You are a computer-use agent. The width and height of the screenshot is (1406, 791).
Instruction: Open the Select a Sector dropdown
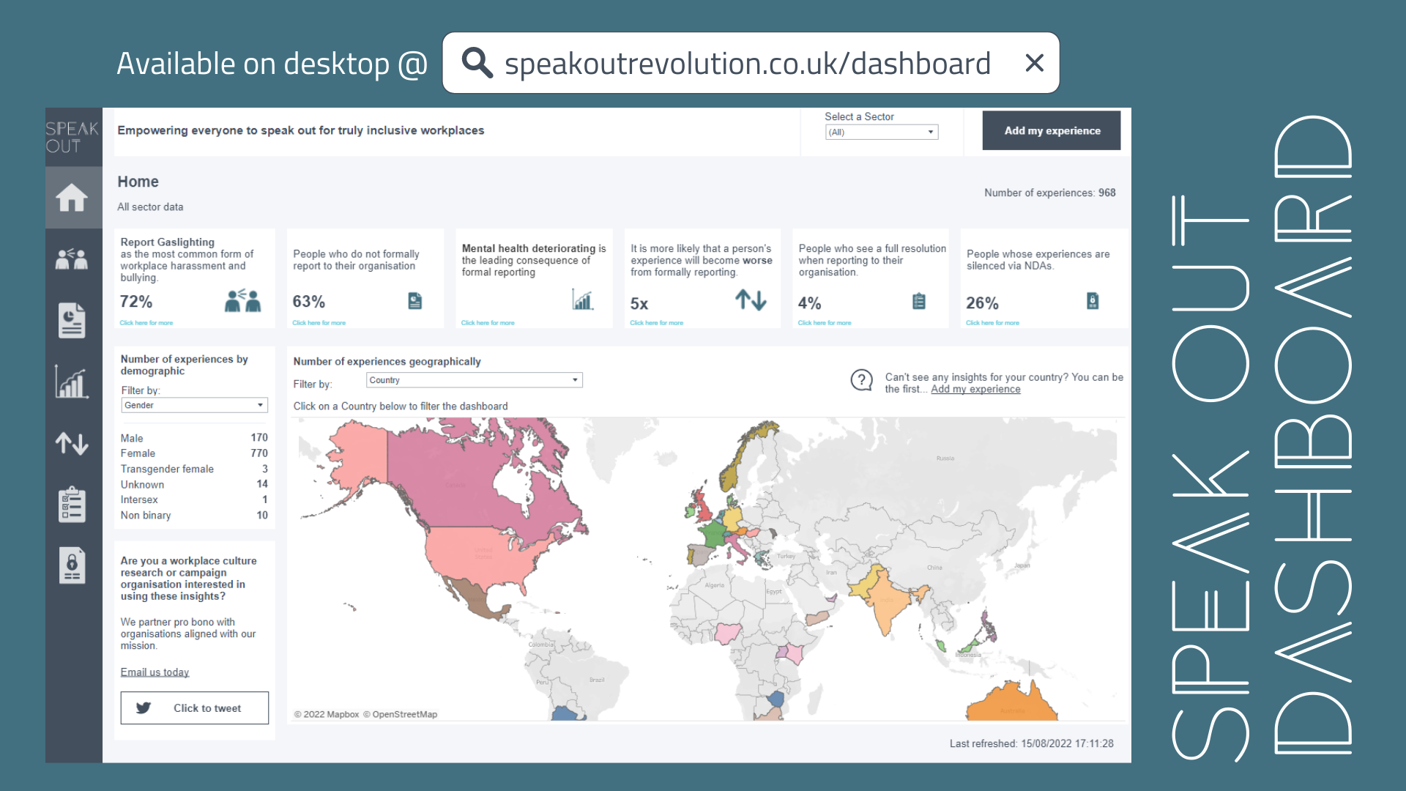(882, 132)
